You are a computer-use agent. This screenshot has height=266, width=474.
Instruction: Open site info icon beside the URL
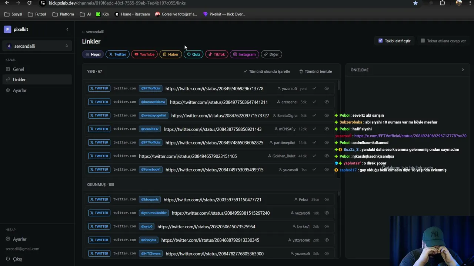(x=42, y=3)
